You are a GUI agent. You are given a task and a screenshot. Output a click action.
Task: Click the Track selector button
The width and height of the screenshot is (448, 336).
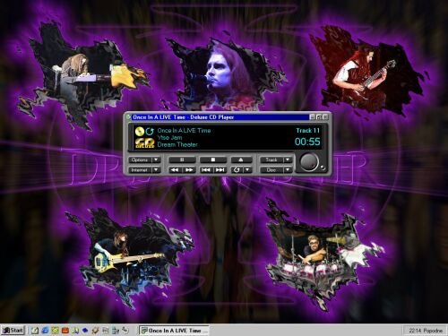(271, 159)
